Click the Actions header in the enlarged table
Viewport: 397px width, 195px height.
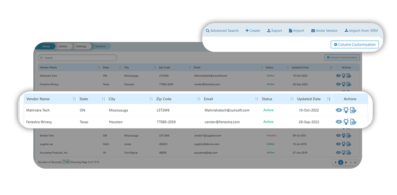coord(350,99)
